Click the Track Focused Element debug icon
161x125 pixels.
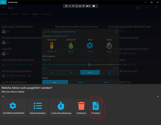(x=80, y=6)
